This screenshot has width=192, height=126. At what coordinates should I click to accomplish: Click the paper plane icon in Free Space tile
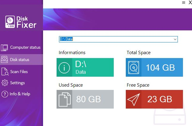click(x=134, y=100)
